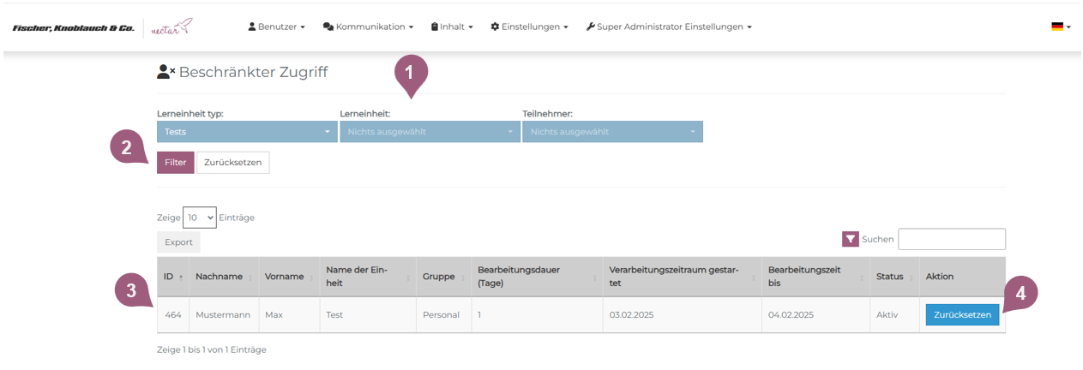Viewport: 1083px width, 370px height.
Task: Open the Inhalt menu
Action: (x=452, y=27)
